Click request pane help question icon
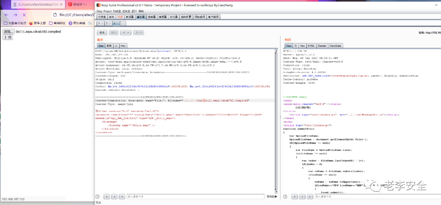This screenshot has height=205, width=441. tap(98, 196)
